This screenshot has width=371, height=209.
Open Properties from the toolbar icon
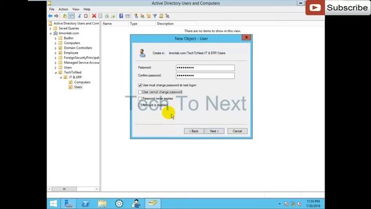click(x=100, y=16)
